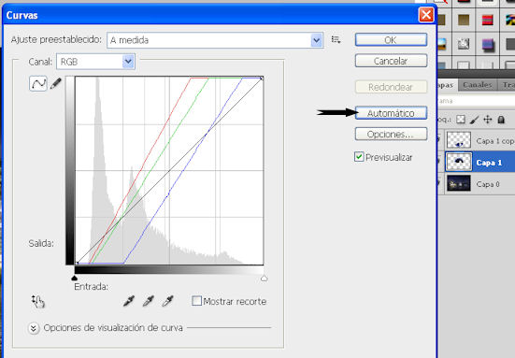This screenshot has width=515, height=358.
Task: Pick the black point eyedropper
Action: (x=129, y=301)
